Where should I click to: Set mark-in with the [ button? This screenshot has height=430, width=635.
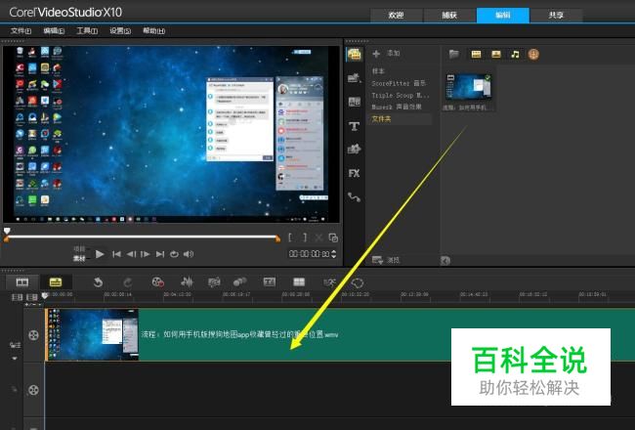click(290, 237)
